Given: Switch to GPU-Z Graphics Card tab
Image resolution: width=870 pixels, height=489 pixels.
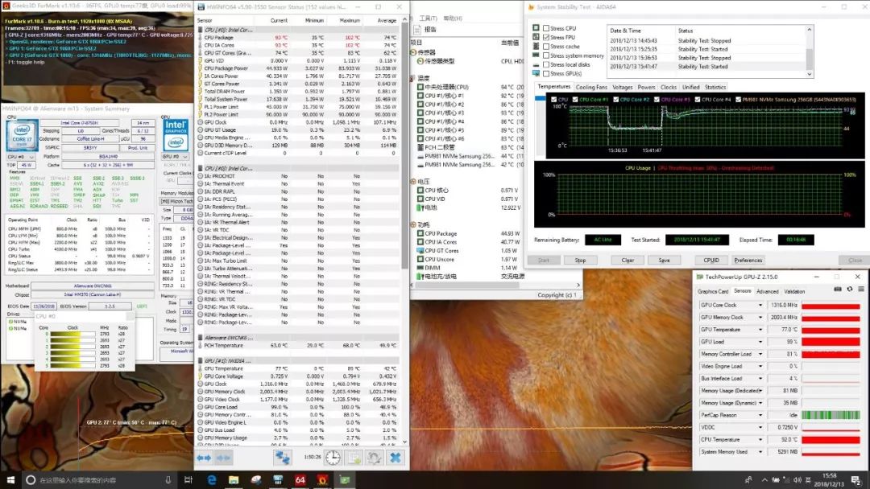Looking at the screenshot, I should tap(713, 291).
